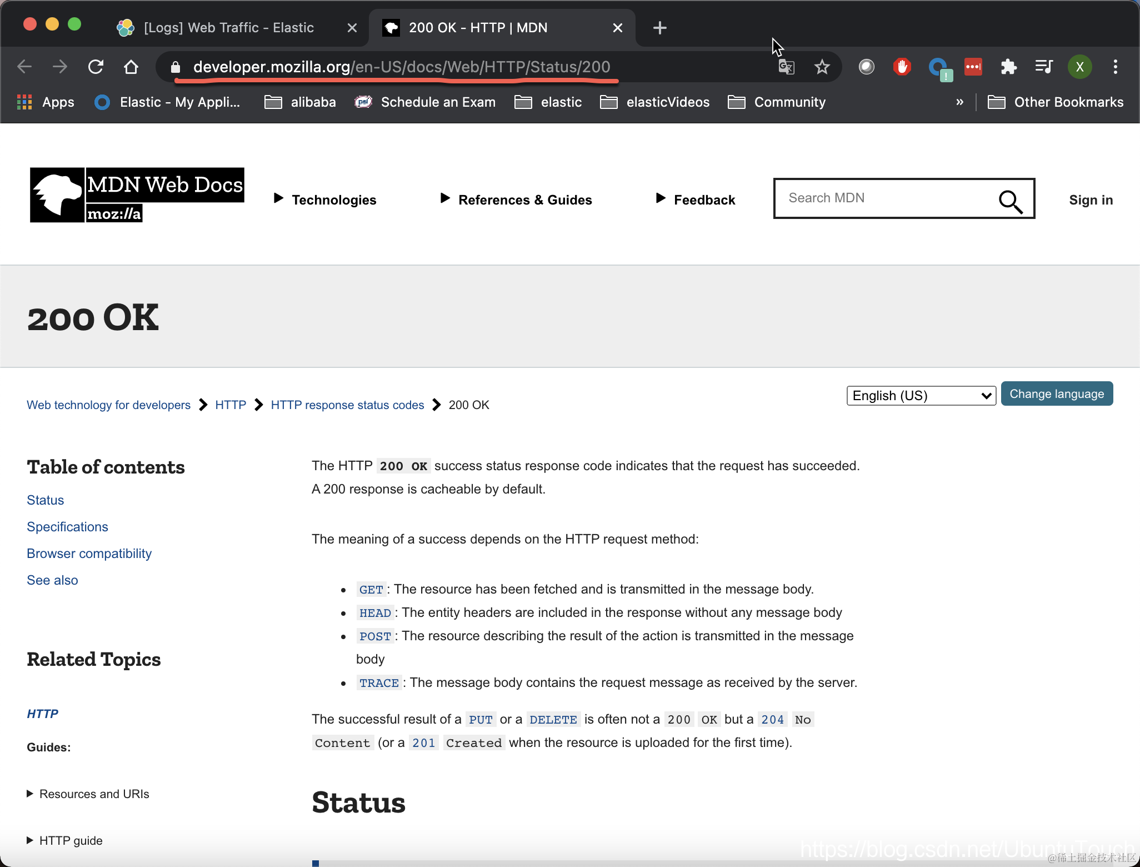Click the magnifying glass search MDN icon
Viewport: 1140px width, 867px height.
pyautogui.click(x=1010, y=201)
